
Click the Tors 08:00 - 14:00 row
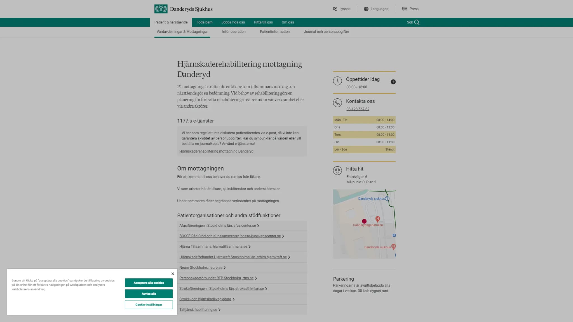[364, 135]
